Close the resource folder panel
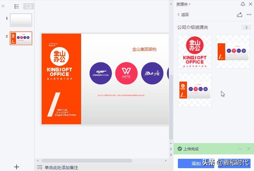 (251, 4)
